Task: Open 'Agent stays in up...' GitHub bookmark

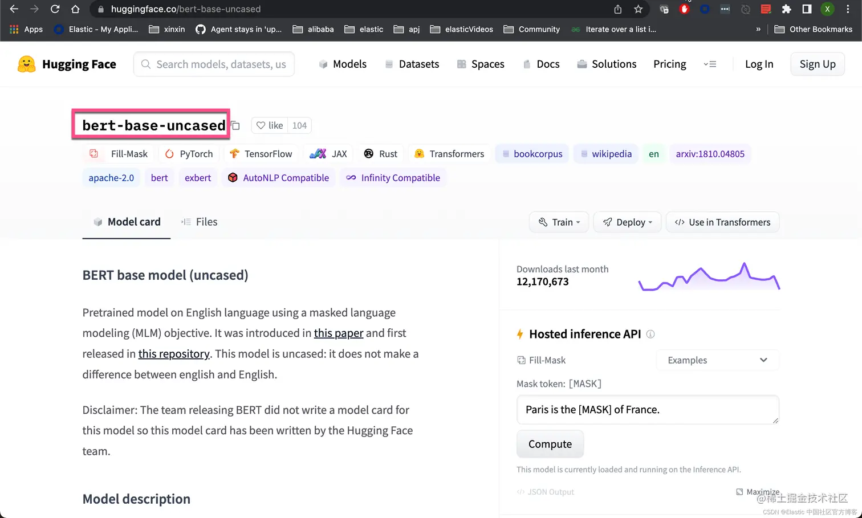Action: (239, 29)
